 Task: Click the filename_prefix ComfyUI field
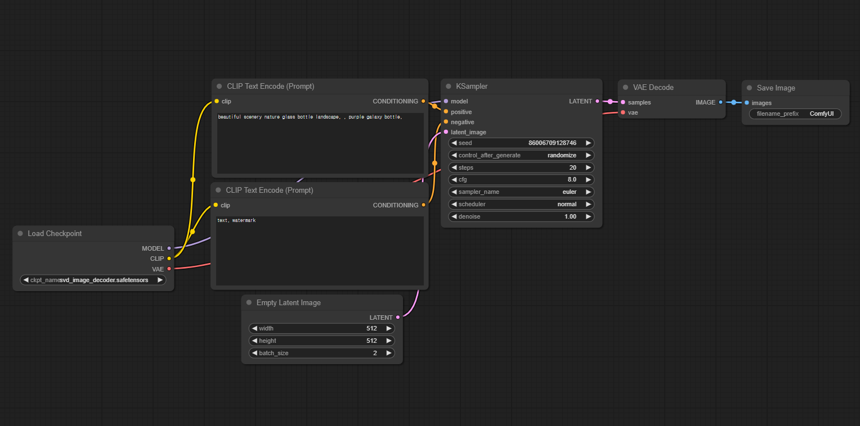[x=795, y=114]
